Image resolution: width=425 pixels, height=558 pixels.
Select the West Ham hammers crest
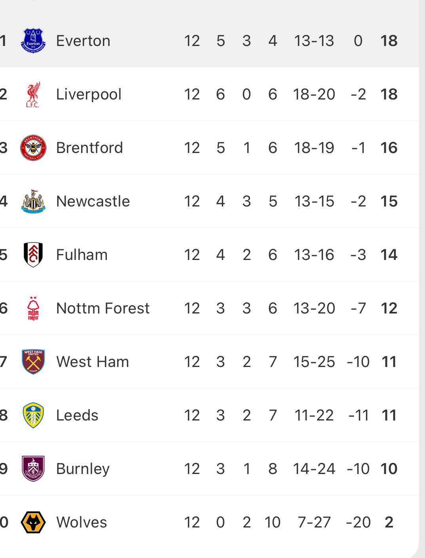tap(33, 362)
